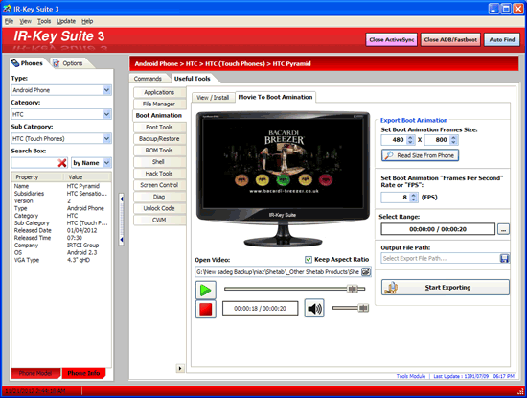The image size is (527, 398).
Task: Switch to Phone Model bottom tab
Action: coord(35,373)
